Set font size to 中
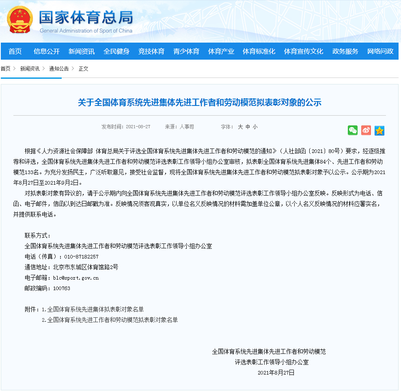Screen dimensions: 401x392 pos(248,127)
